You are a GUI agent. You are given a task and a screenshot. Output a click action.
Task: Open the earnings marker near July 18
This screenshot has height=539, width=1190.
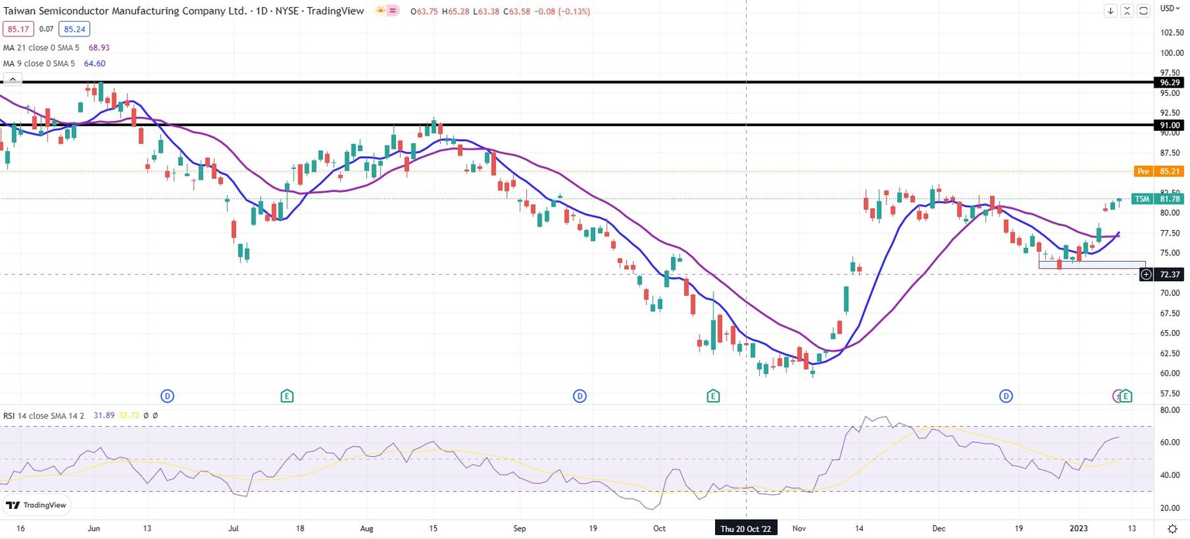pyautogui.click(x=287, y=396)
